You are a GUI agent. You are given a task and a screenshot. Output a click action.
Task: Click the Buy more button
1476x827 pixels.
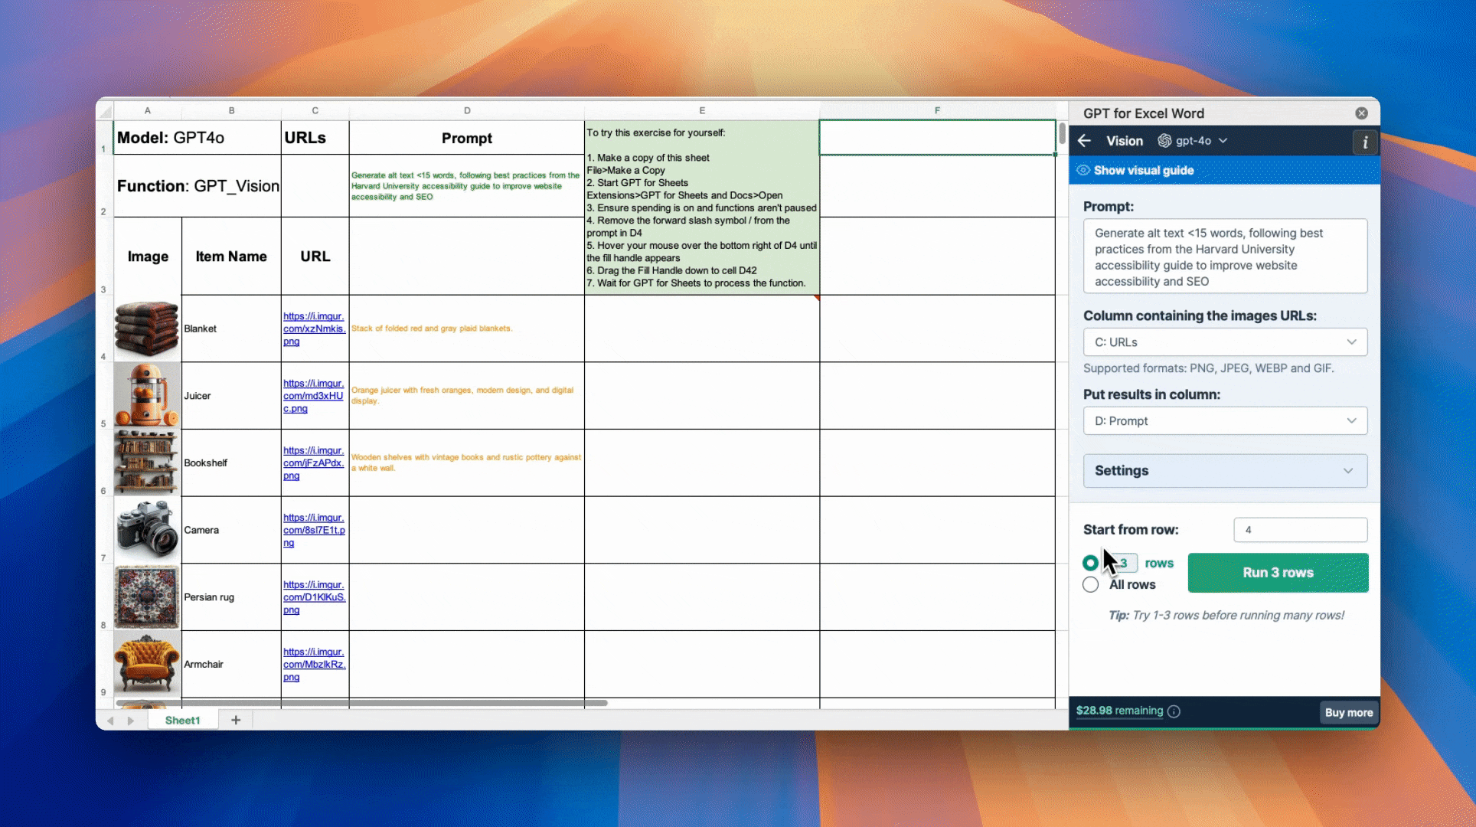(1348, 712)
